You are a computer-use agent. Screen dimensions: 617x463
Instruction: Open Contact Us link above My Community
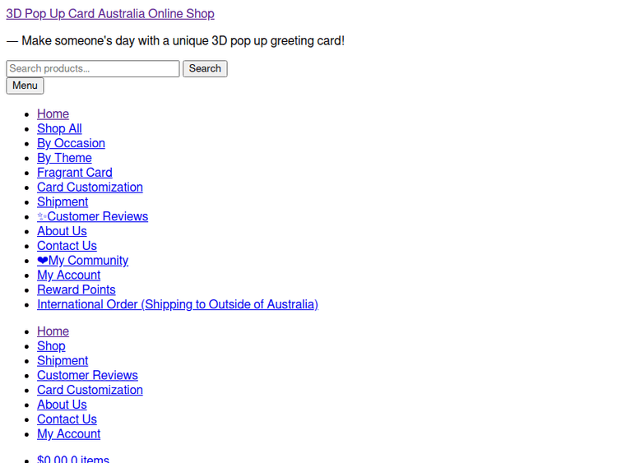[67, 246]
